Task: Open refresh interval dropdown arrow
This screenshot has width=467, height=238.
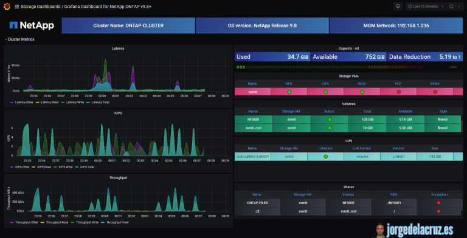Action: pyautogui.click(x=459, y=6)
